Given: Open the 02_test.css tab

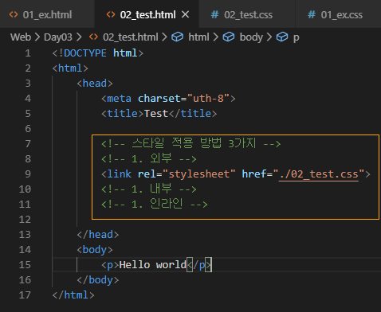Looking at the screenshot, I should pyautogui.click(x=247, y=14).
